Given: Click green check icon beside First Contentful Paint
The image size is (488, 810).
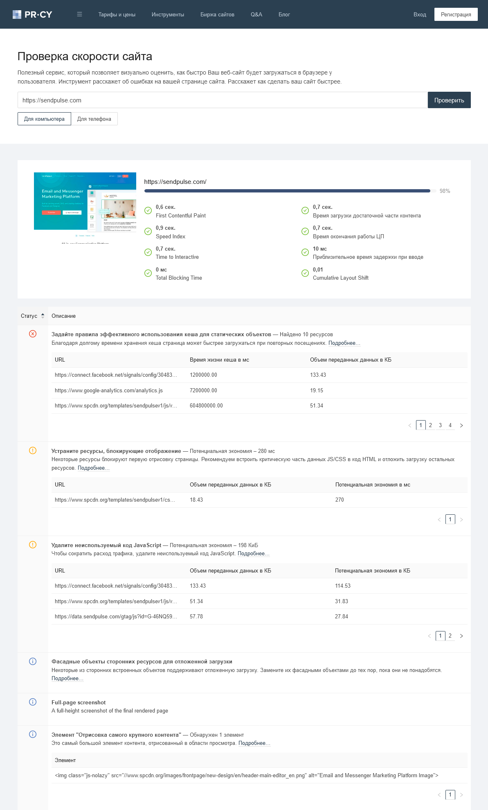Looking at the screenshot, I should (x=148, y=210).
